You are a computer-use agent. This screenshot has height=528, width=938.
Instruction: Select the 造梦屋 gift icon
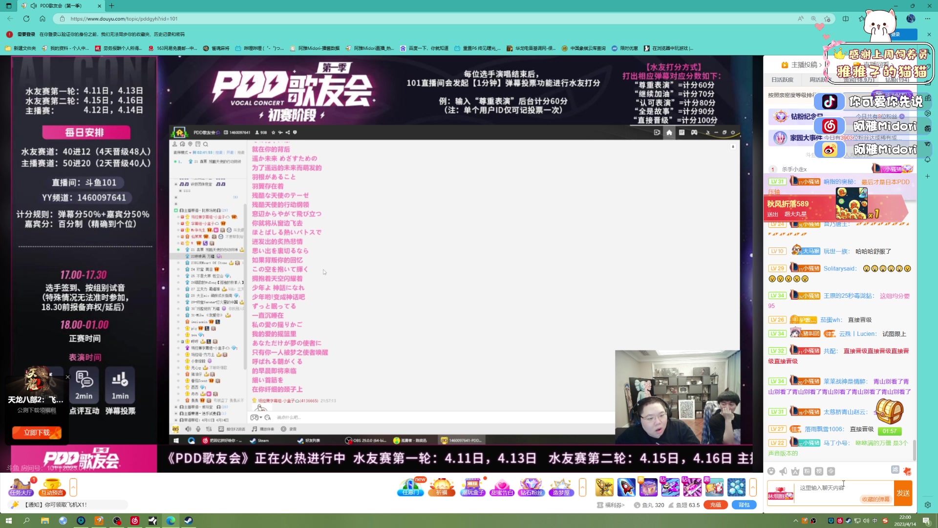(x=561, y=488)
